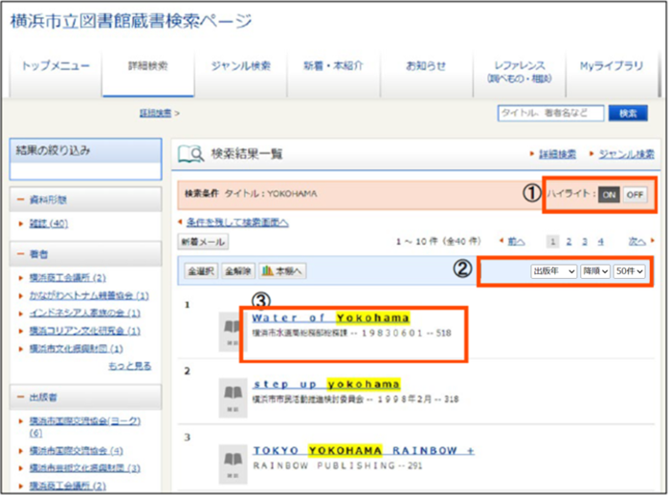Switch to the ジャンル検索 tab
The width and height of the screenshot is (670, 495).
point(239,66)
